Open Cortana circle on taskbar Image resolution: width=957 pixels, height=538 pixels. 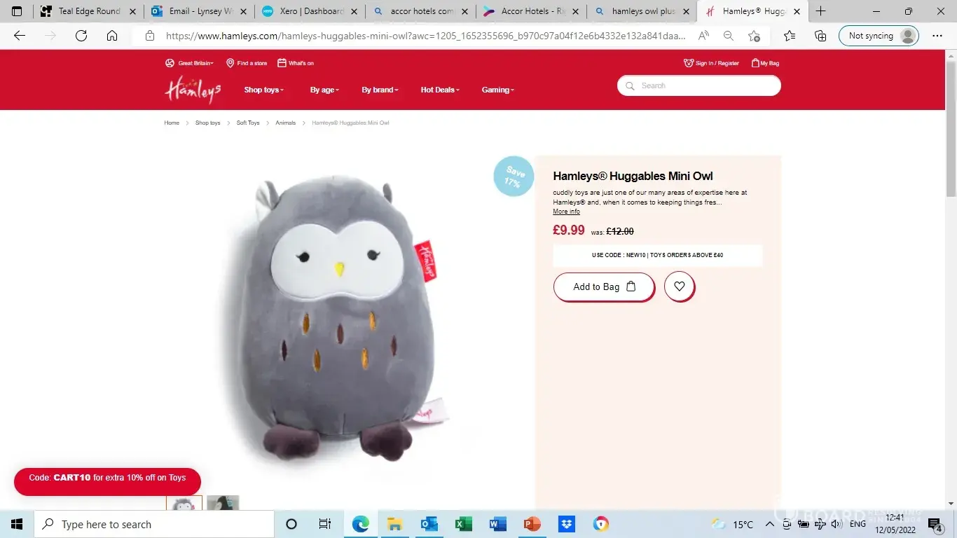click(x=291, y=524)
